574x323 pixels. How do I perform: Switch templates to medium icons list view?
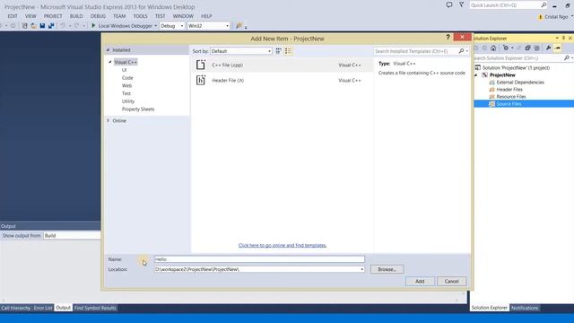(289, 51)
